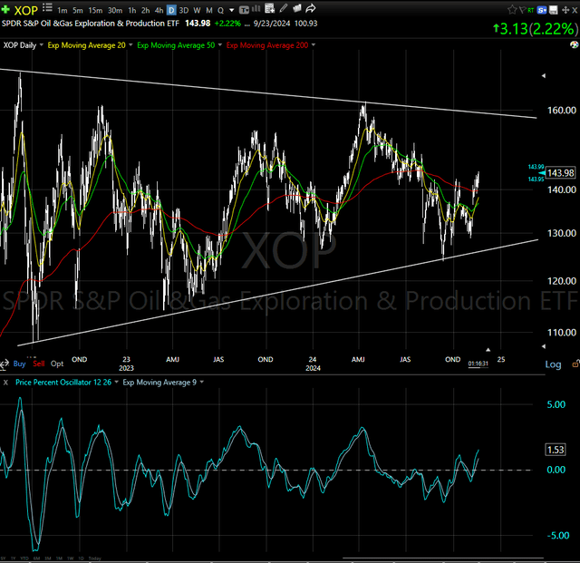Open the layouts folder icon
The height and width of the screenshot is (563, 580).
pyautogui.click(x=297, y=8)
